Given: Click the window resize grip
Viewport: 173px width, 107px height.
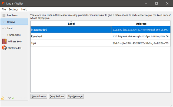Looking at the screenshot, I should tap(171, 105).
